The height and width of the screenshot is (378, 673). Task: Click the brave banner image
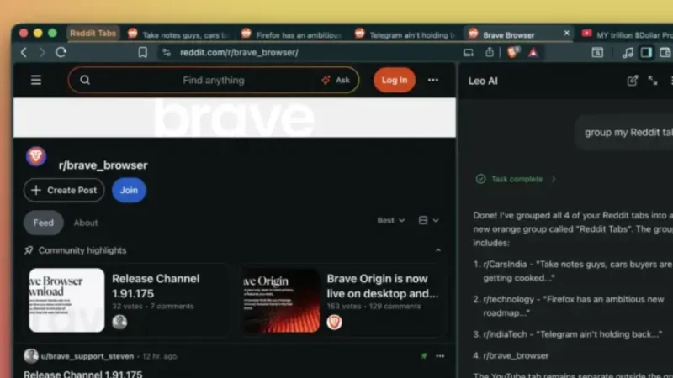click(235, 118)
